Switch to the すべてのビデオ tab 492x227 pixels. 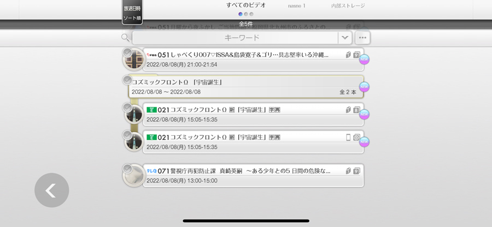(246, 5)
